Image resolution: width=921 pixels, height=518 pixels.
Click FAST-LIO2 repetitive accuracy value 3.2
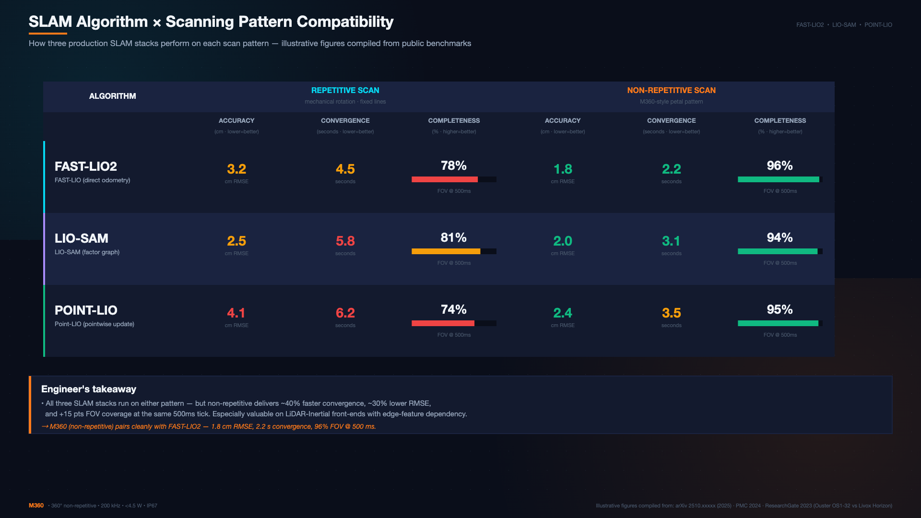pos(236,169)
